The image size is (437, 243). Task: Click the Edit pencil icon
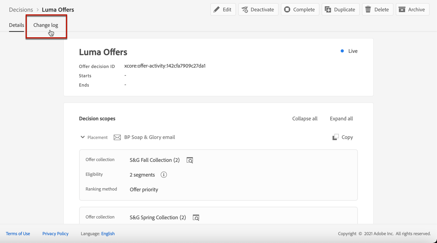217,10
